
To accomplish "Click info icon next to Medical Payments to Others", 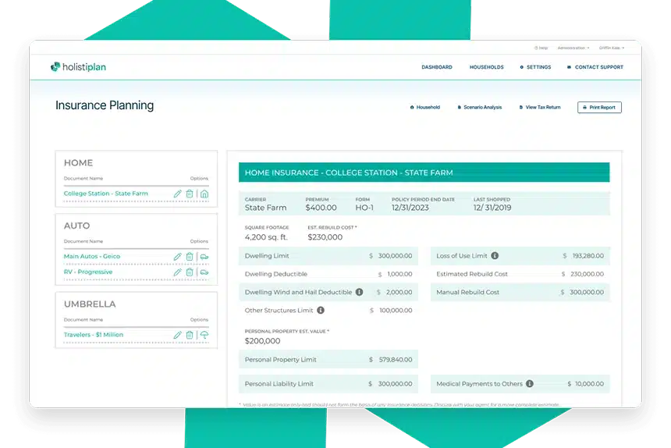I will [530, 384].
